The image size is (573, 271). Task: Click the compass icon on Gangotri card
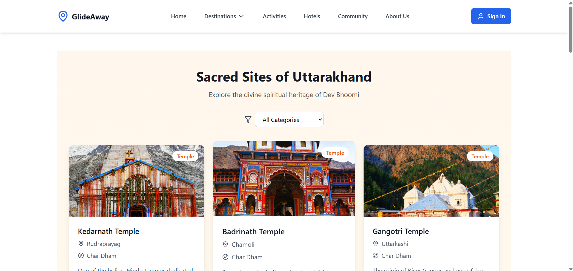coord(376,255)
